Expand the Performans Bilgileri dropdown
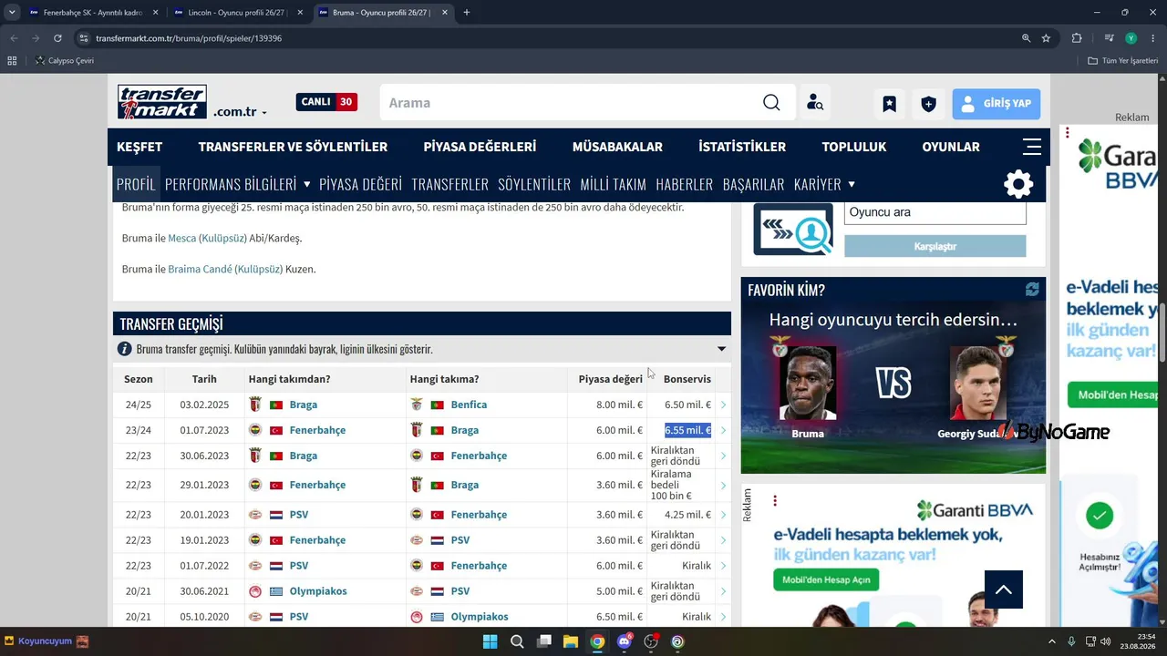This screenshot has width=1167, height=656. pyautogui.click(x=306, y=184)
